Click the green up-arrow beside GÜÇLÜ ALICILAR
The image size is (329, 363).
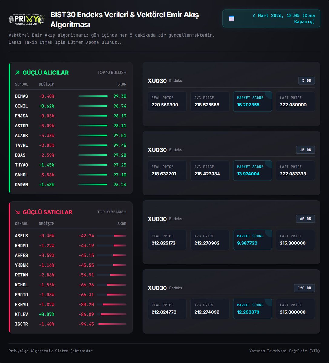[x=17, y=73]
